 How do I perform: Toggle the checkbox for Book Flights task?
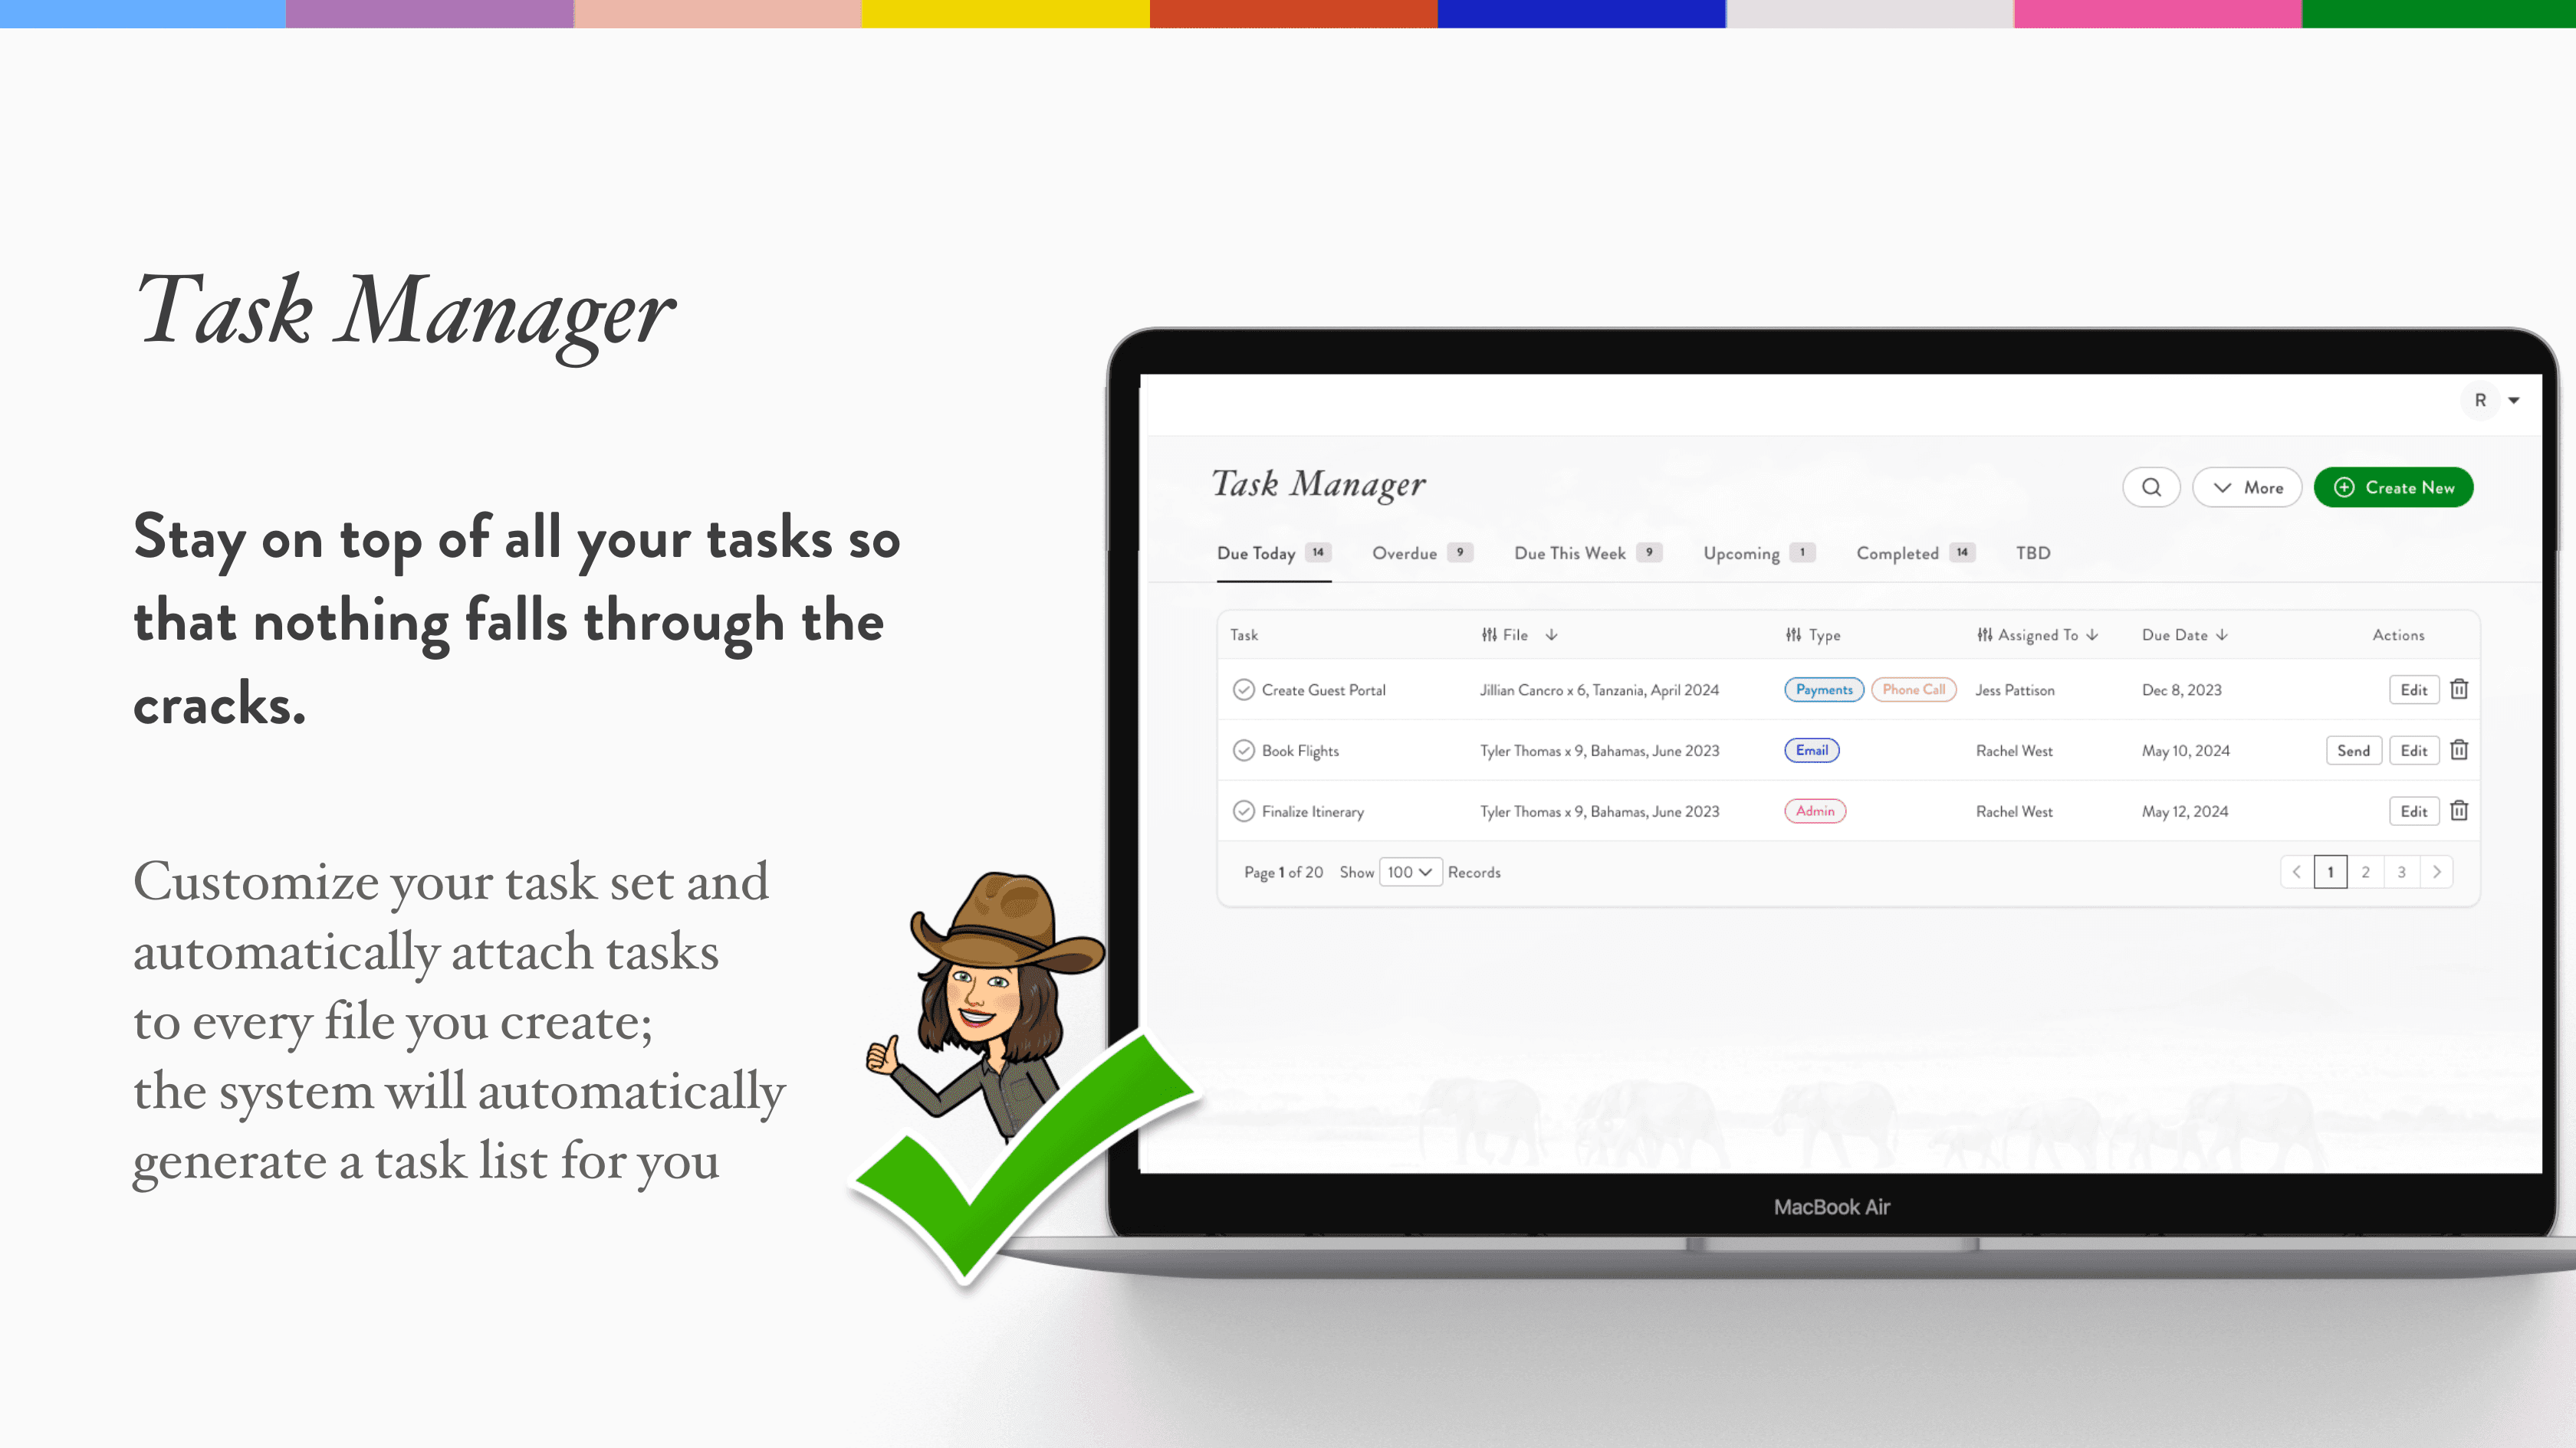pos(1244,749)
